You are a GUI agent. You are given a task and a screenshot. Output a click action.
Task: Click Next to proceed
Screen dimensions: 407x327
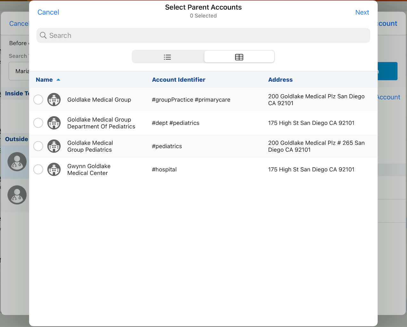[362, 12]
